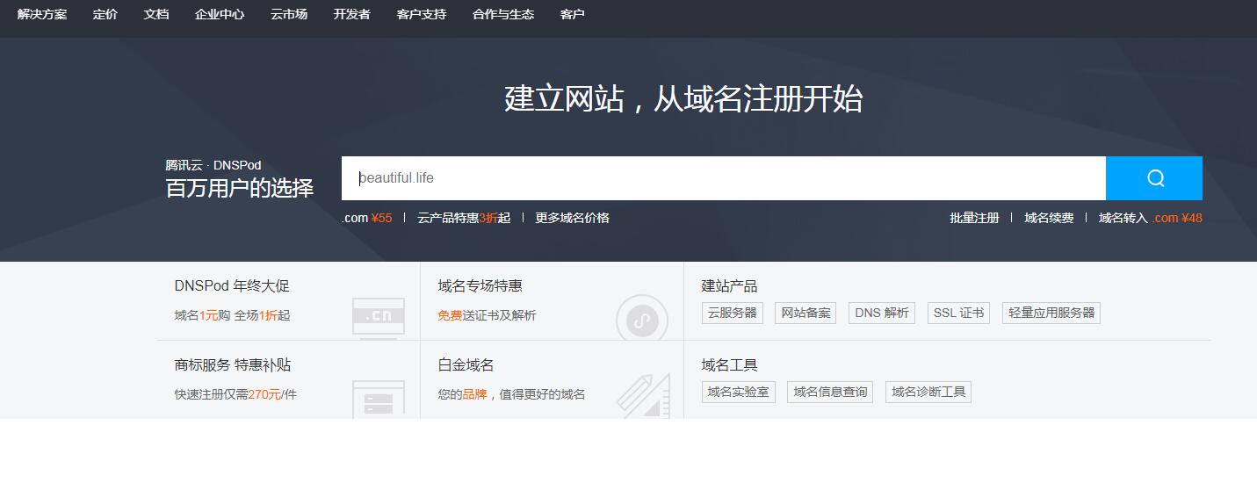The width and height of the screenshot is (1257, 483).
Task: Select the SSL 证书 tag button
Action: click(x=958, y=313)
